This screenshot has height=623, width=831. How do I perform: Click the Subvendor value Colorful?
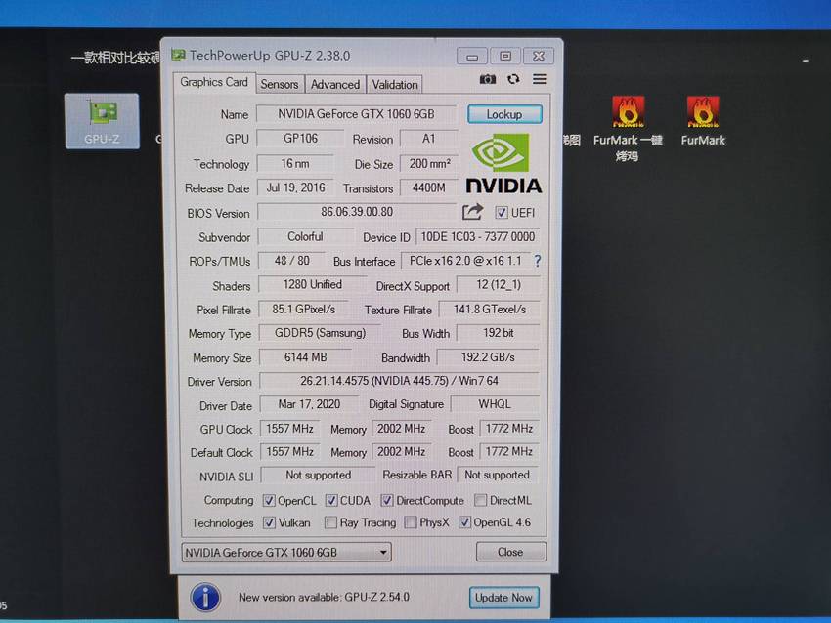[x=305, y=236]
